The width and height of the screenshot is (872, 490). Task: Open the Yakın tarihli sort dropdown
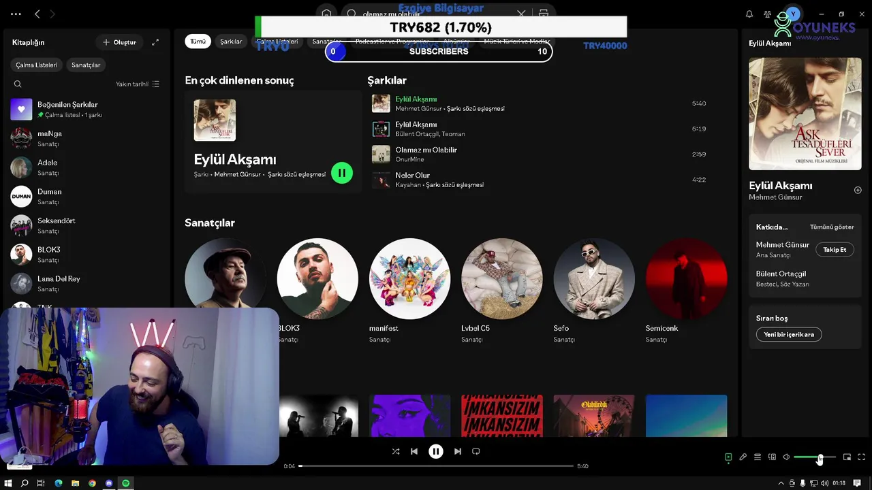(x=138, y=84)
